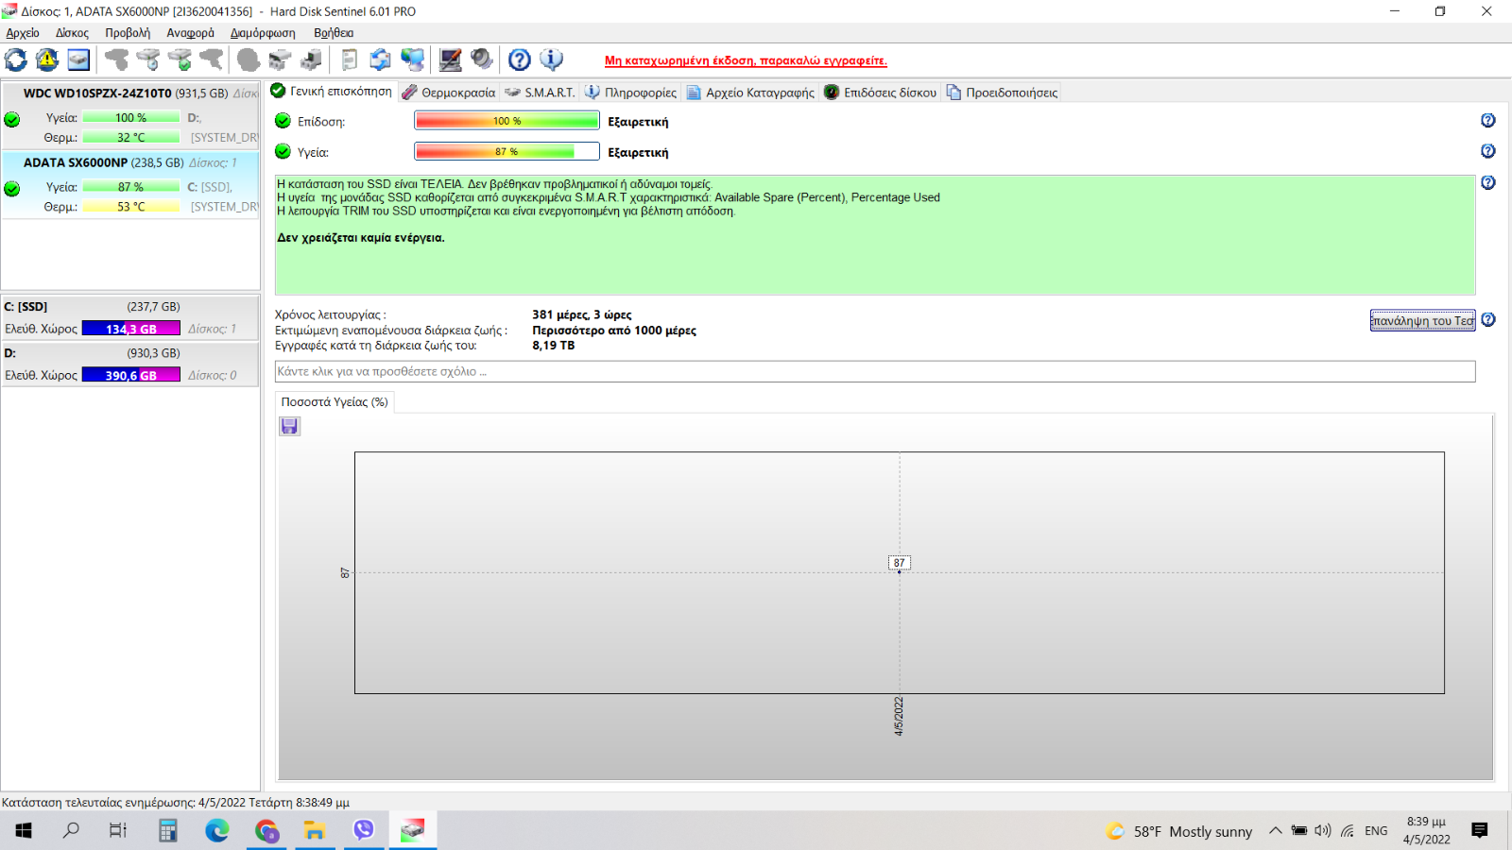
Task: Switch to the Αρχείο Καταγραφής tab
Action: tap(750, 93)
